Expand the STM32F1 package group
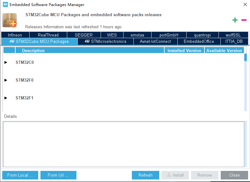250x182 pixels. click(6, 98)
